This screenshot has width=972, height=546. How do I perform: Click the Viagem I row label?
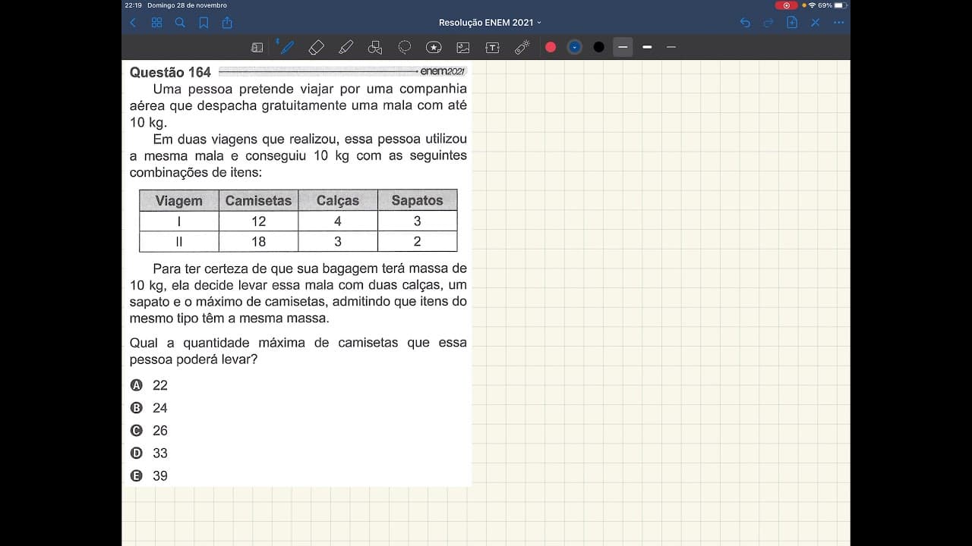(x=178, y=221)
